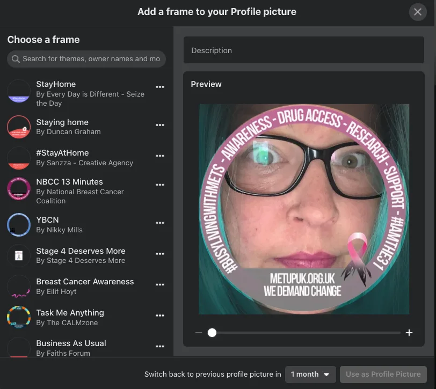The image size is (436, 389).
Task: Select the #StayAtHome frame thumbnail
Action: pos(19,158)
